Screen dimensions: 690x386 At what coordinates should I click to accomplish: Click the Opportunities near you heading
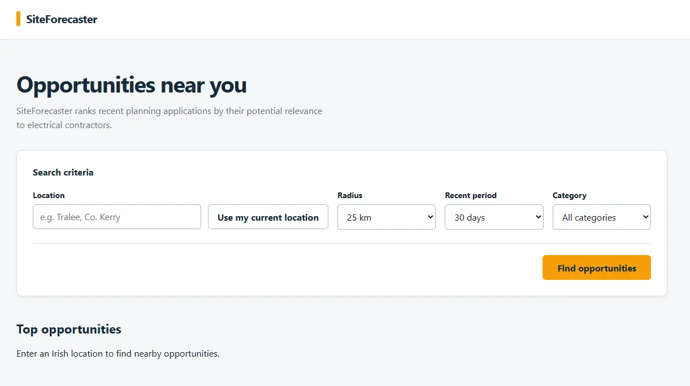click(132, 85)
